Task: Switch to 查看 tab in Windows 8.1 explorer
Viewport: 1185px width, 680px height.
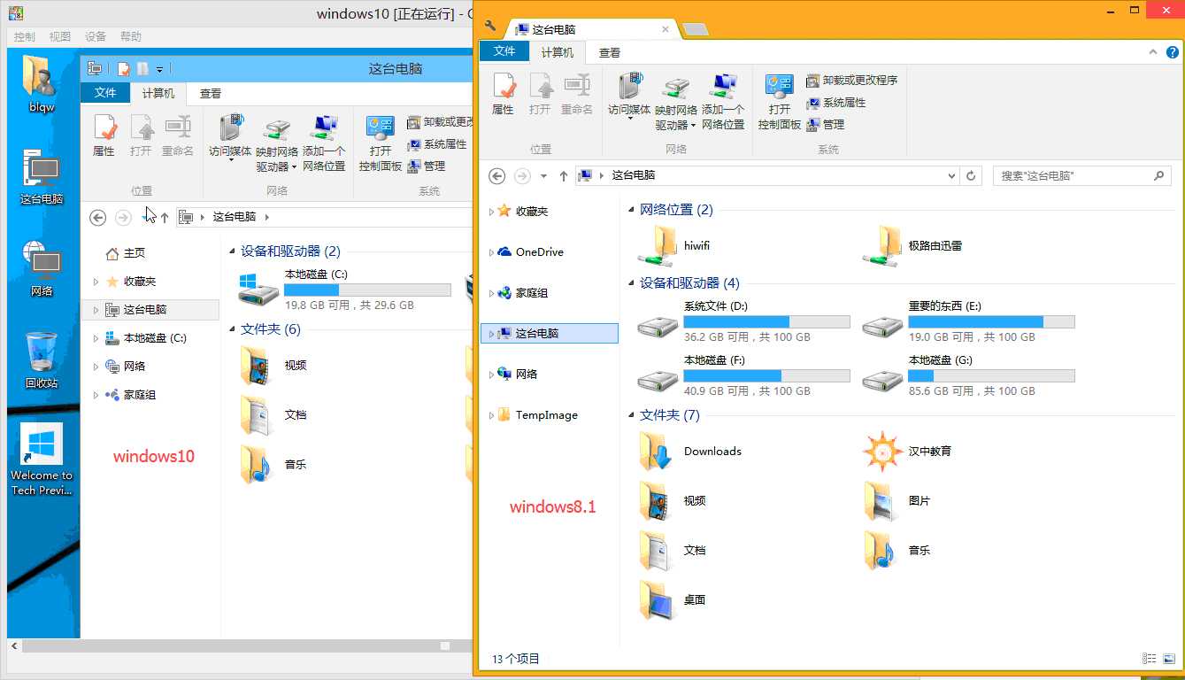Action: tap(610, 53)
